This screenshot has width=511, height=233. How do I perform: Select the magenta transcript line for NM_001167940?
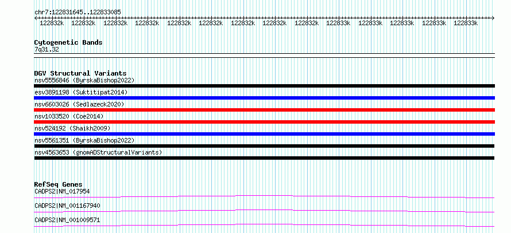pos(264,211)
